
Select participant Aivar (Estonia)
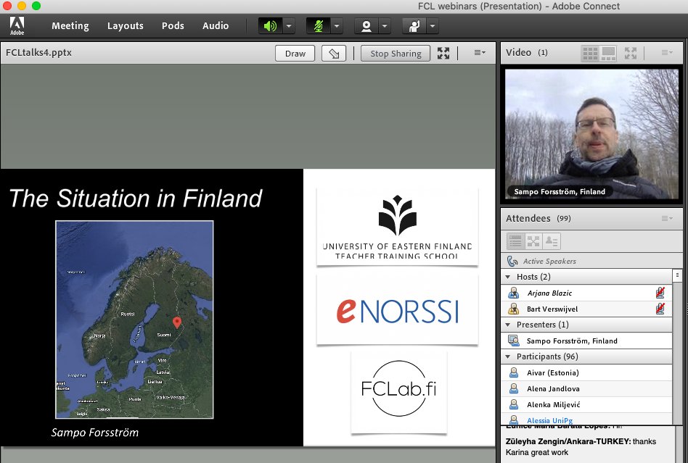586,372
